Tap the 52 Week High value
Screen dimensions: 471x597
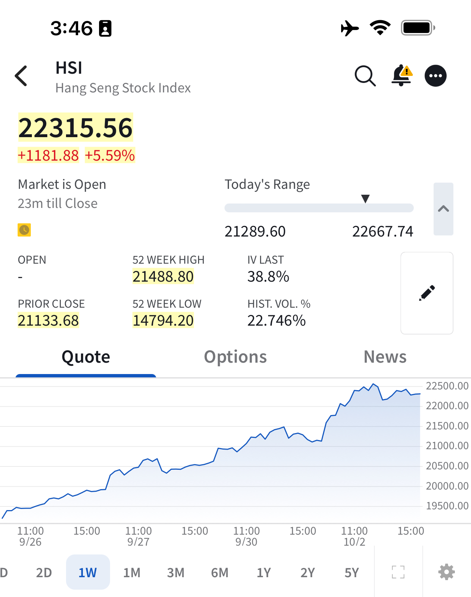163,276
